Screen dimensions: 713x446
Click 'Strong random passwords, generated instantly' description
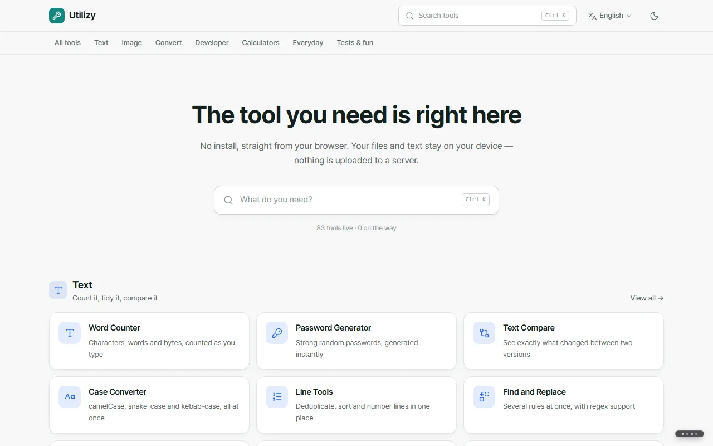[x=356, y=348]
